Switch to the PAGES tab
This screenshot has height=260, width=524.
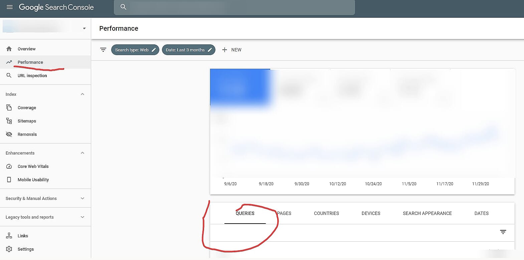click(284, 213)
